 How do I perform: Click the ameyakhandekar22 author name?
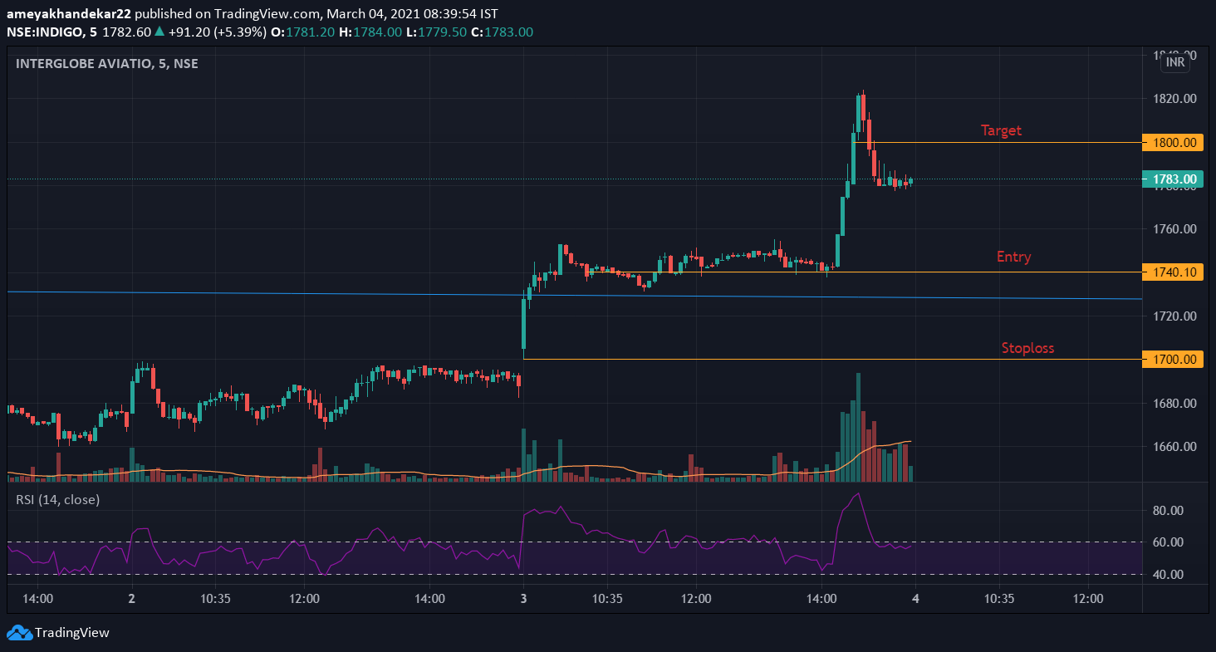click(69, 14)
